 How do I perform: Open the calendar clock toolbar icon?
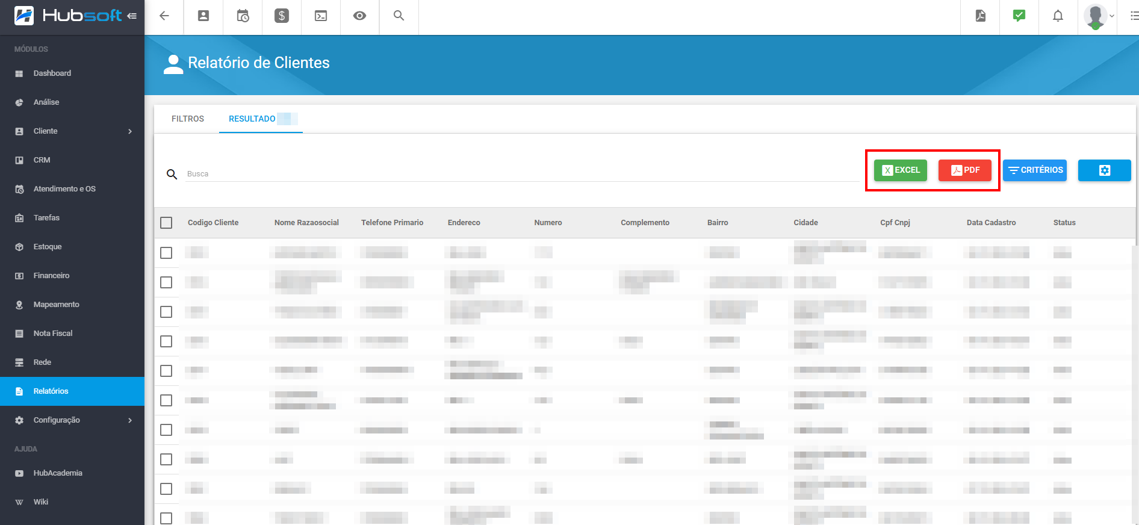(x=243, y=16)
